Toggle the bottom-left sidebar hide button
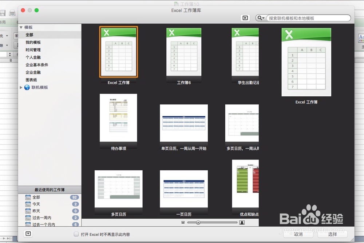The width and height of the screenshot is (364, 243). [x=28, y=234]
